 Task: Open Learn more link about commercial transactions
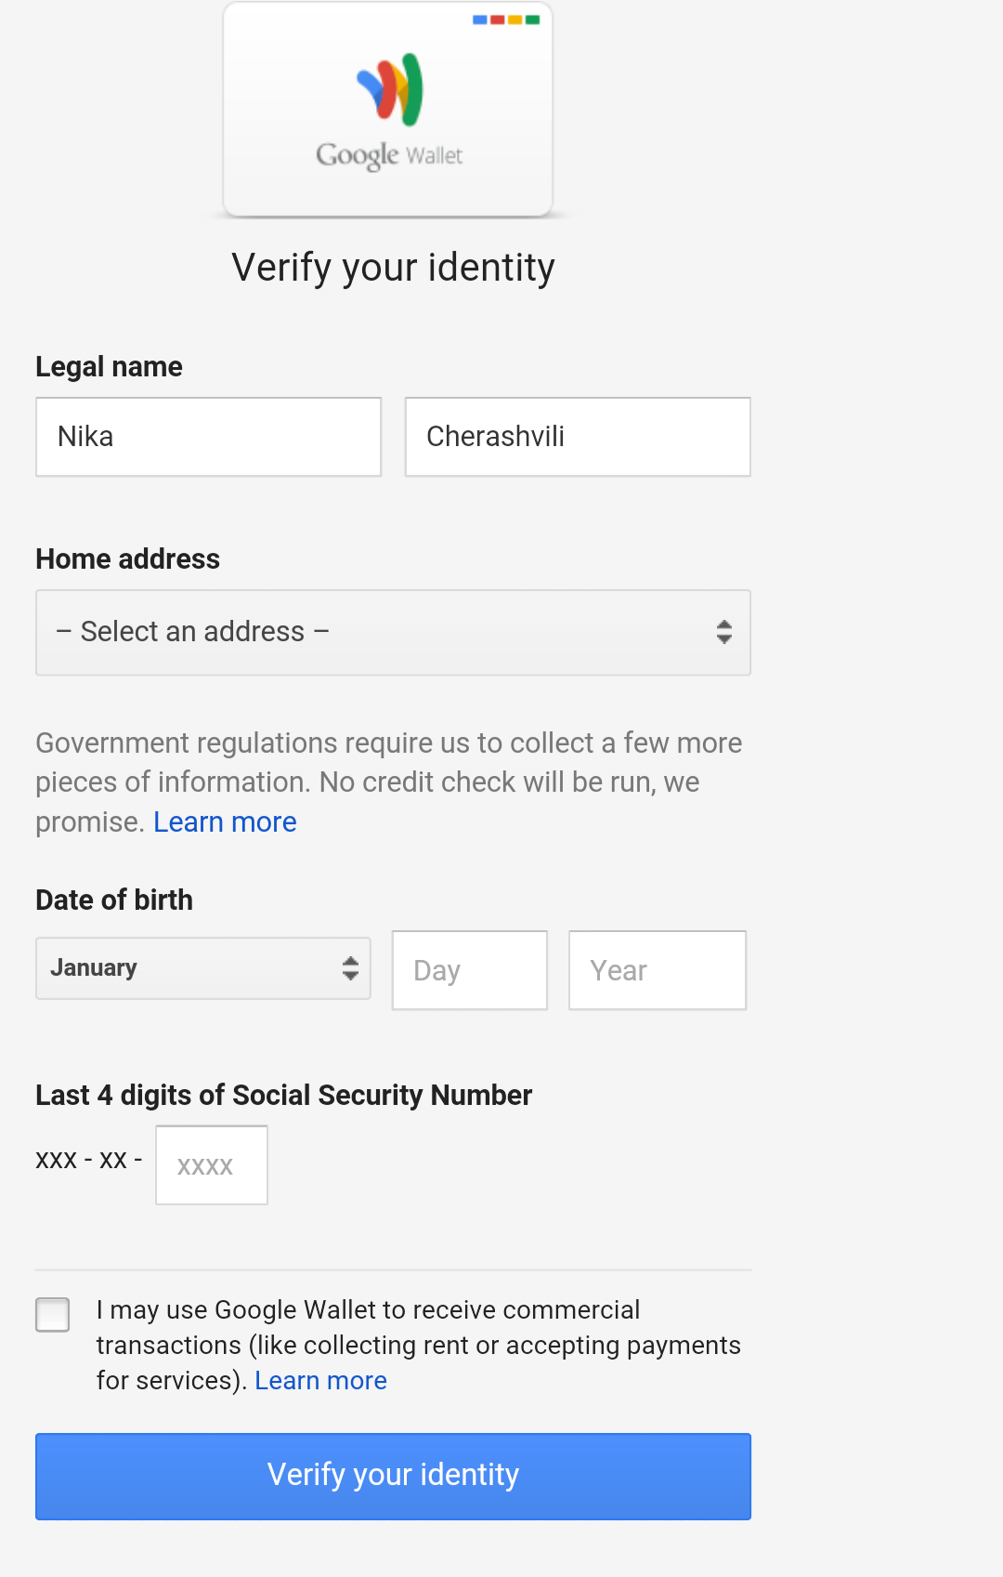(x=320, y=1381)
